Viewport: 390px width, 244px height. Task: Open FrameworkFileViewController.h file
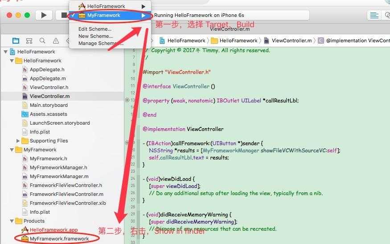pos(66,186)
